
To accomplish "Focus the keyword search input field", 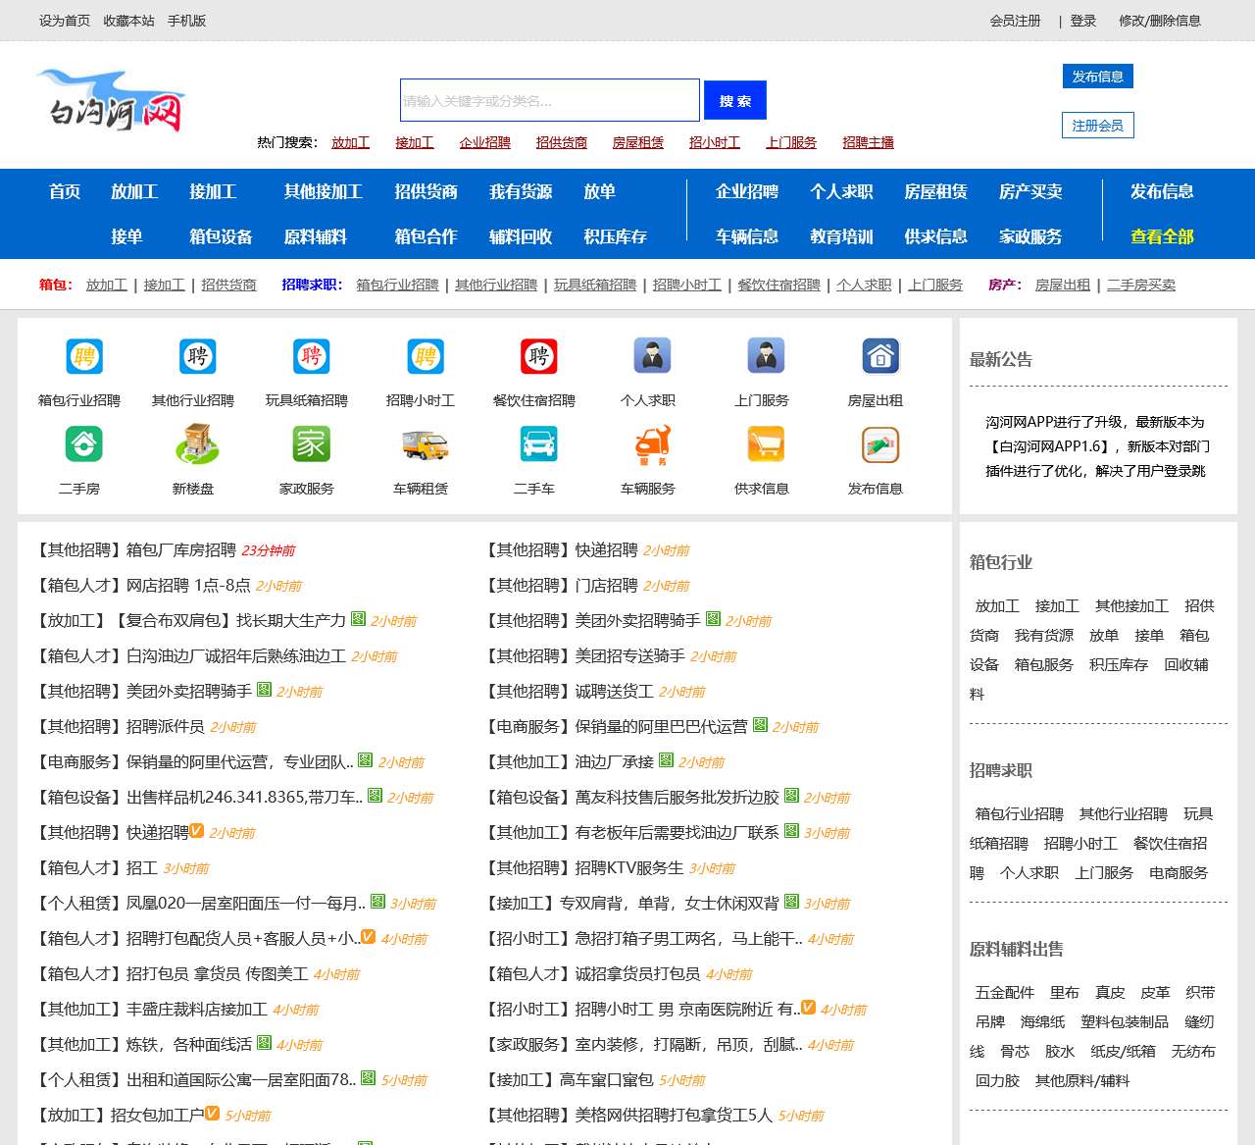I will click(x=550, y=100).
